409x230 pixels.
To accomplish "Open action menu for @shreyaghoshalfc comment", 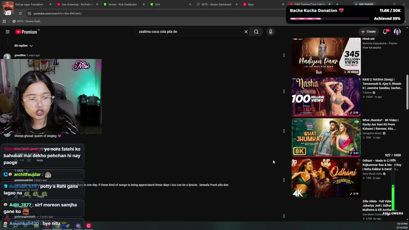I will tap(284, 216).
